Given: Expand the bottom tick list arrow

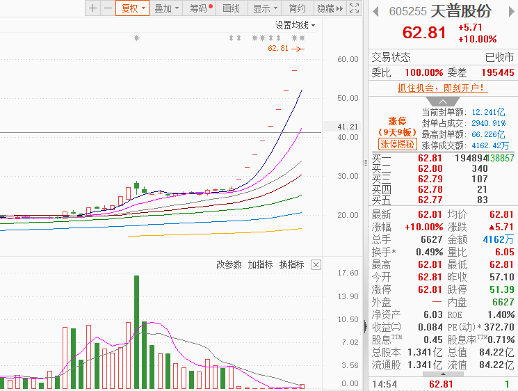Looking at the screenshot, I should (443, 374).
